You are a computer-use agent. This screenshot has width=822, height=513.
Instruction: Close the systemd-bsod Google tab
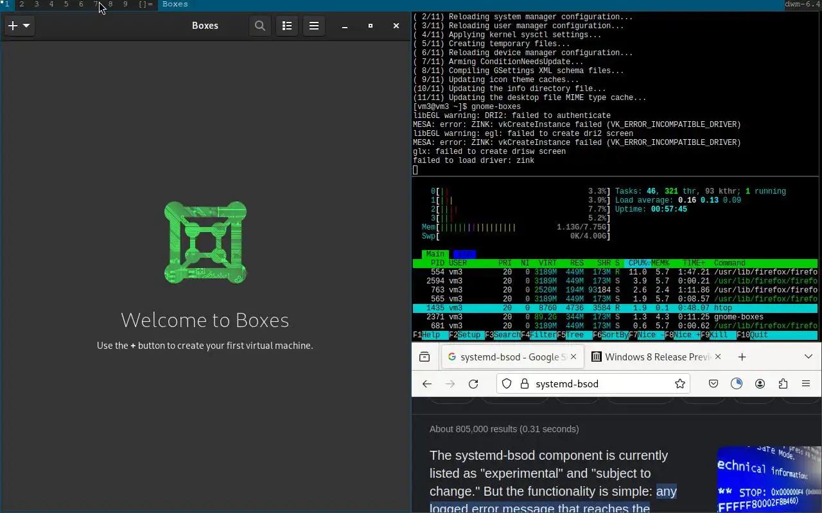pos(573,357)
